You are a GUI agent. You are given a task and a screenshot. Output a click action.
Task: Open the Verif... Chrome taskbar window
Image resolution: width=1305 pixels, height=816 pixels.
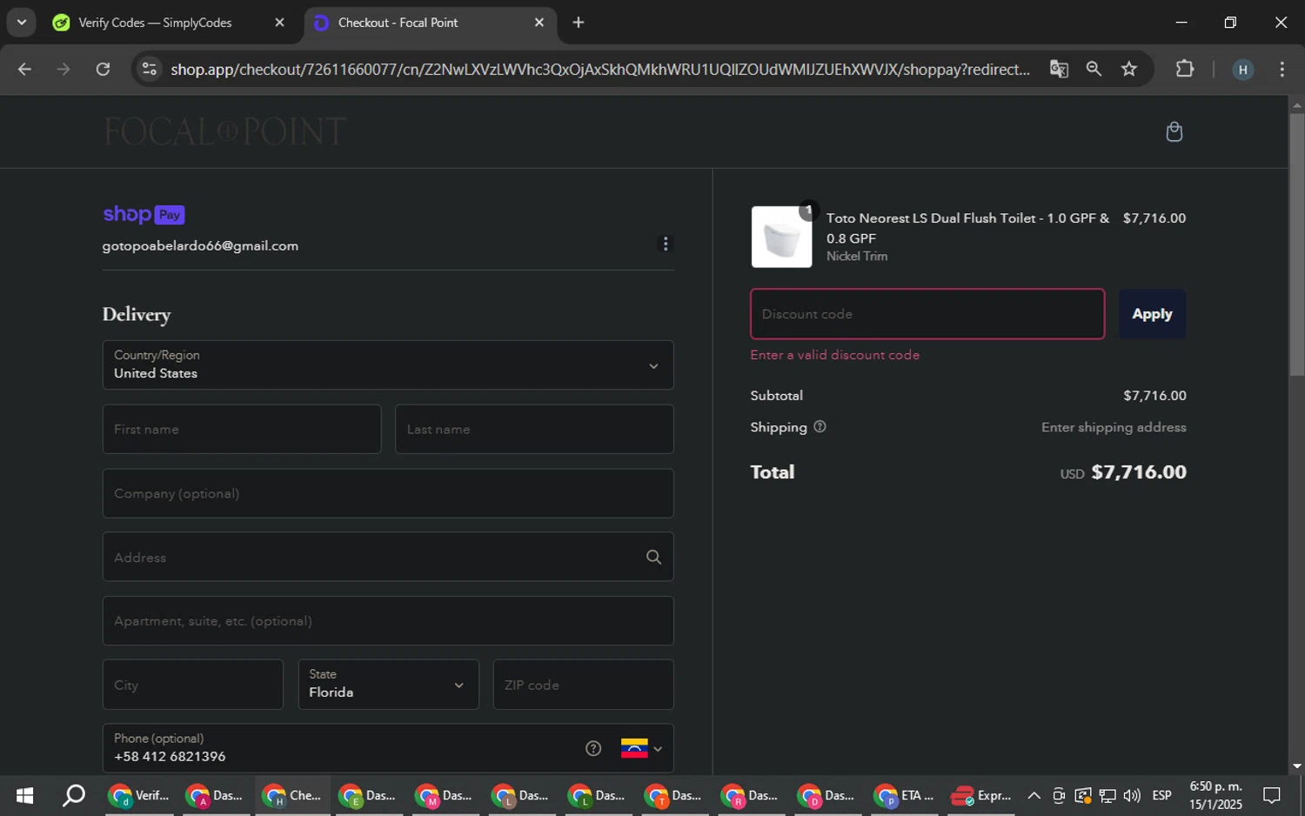click(x=139, y=795)
